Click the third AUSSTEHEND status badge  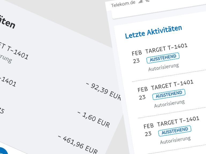click(x=175, y=131)
